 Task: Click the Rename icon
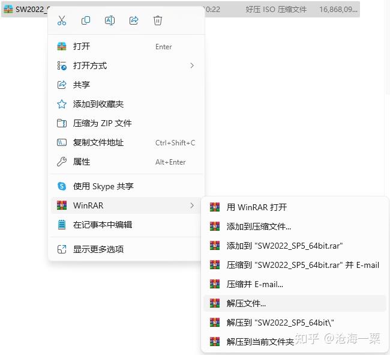tap(110, 20)
